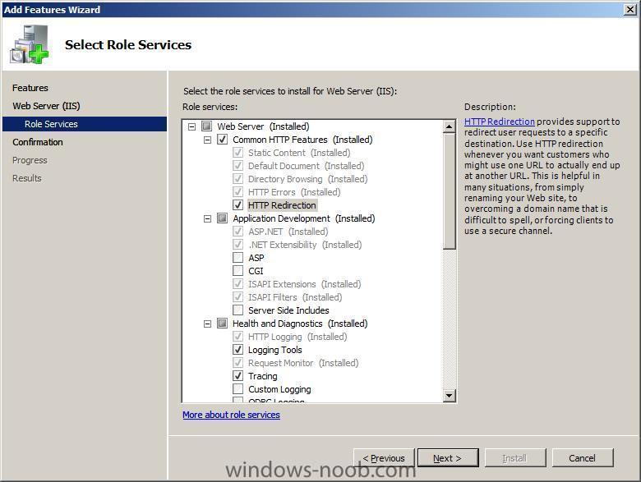Select the Logging Tools label
The width and height of the screenshot is (641, 482).
(275, 350)
